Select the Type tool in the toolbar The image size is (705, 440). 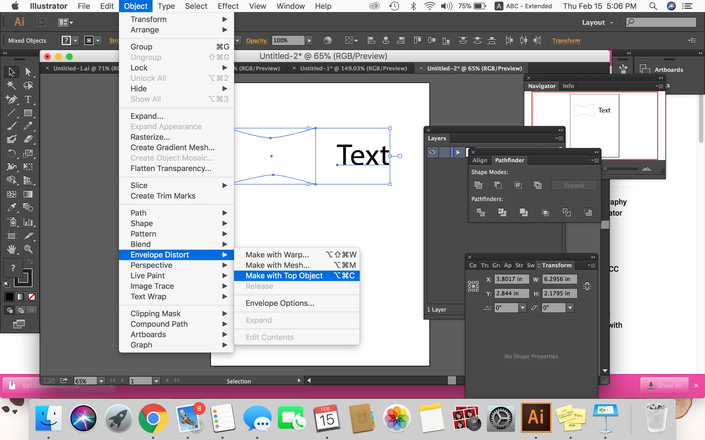click(28, 99)
